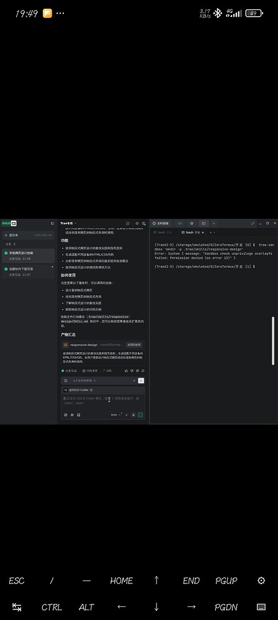
Task: Close the active bash 开发 tab
Action: 203,232
